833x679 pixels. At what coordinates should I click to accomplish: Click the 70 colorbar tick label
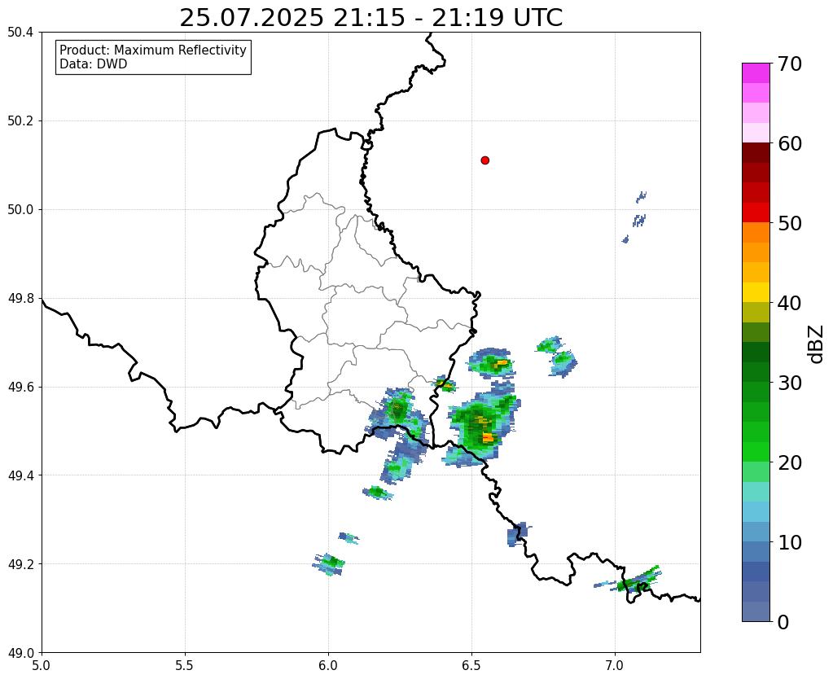(x=790, y=64)
